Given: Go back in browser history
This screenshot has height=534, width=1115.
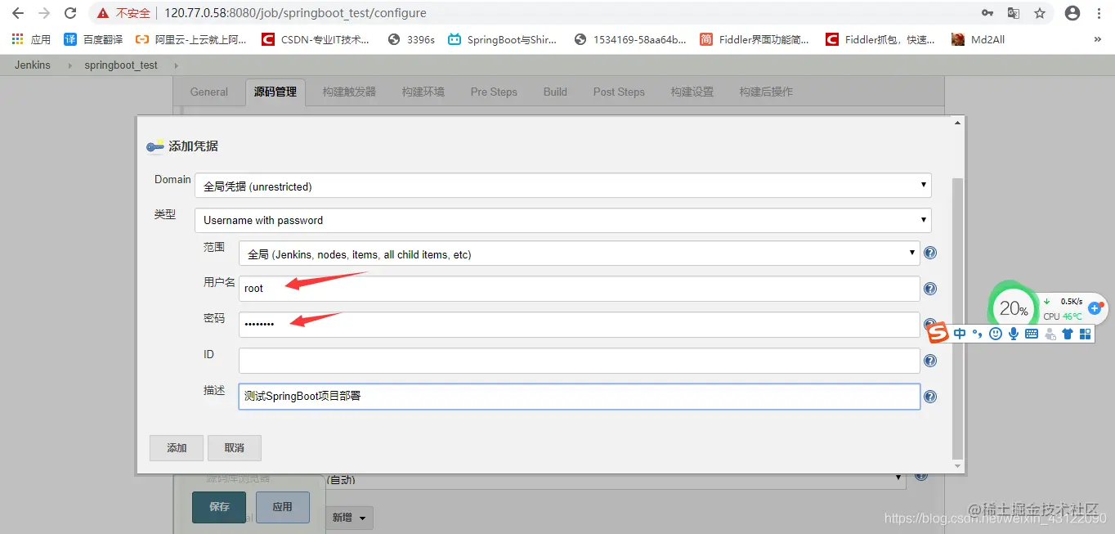Looking at the screenshot, I should pos(18,13).
